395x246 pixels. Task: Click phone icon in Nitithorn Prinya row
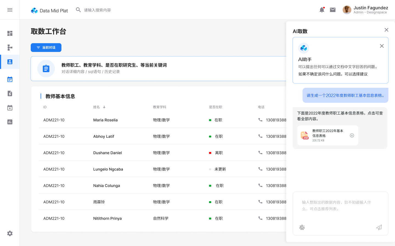[260, 218]
